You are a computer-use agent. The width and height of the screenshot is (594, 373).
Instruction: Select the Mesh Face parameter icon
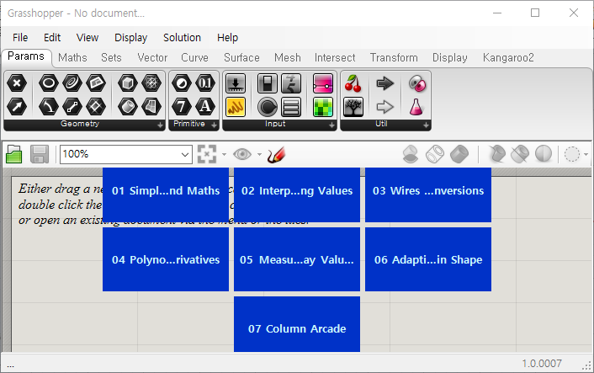tap(151, 107)
